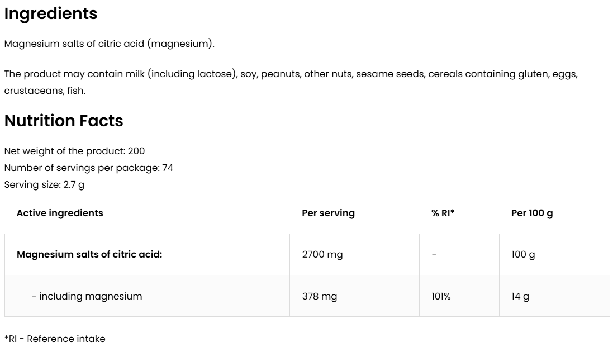
Task: Click the RI Reference intake footnote
Action: coord(55,339)
